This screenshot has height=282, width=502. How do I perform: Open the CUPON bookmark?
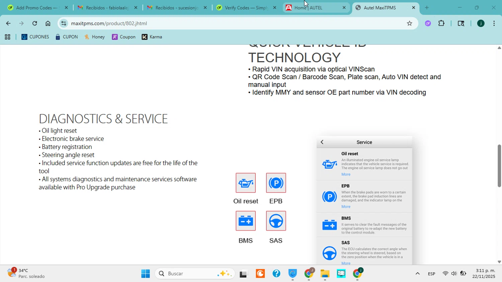(x=67, y=37)
